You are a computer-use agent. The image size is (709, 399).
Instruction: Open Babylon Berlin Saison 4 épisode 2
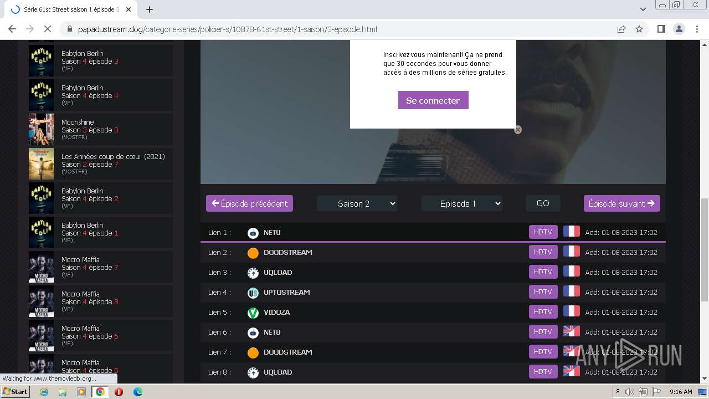pyautogui.click(x=101, y=198)
